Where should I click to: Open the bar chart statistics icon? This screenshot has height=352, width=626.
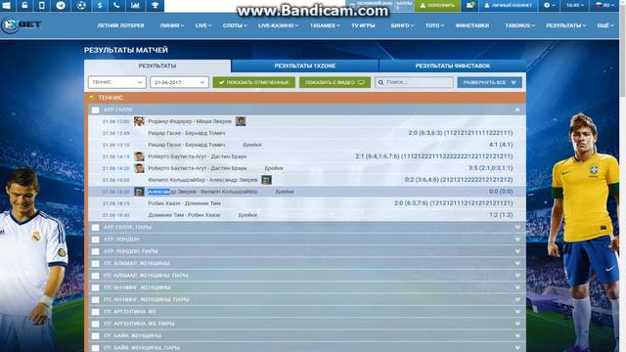tap(135, 5)
